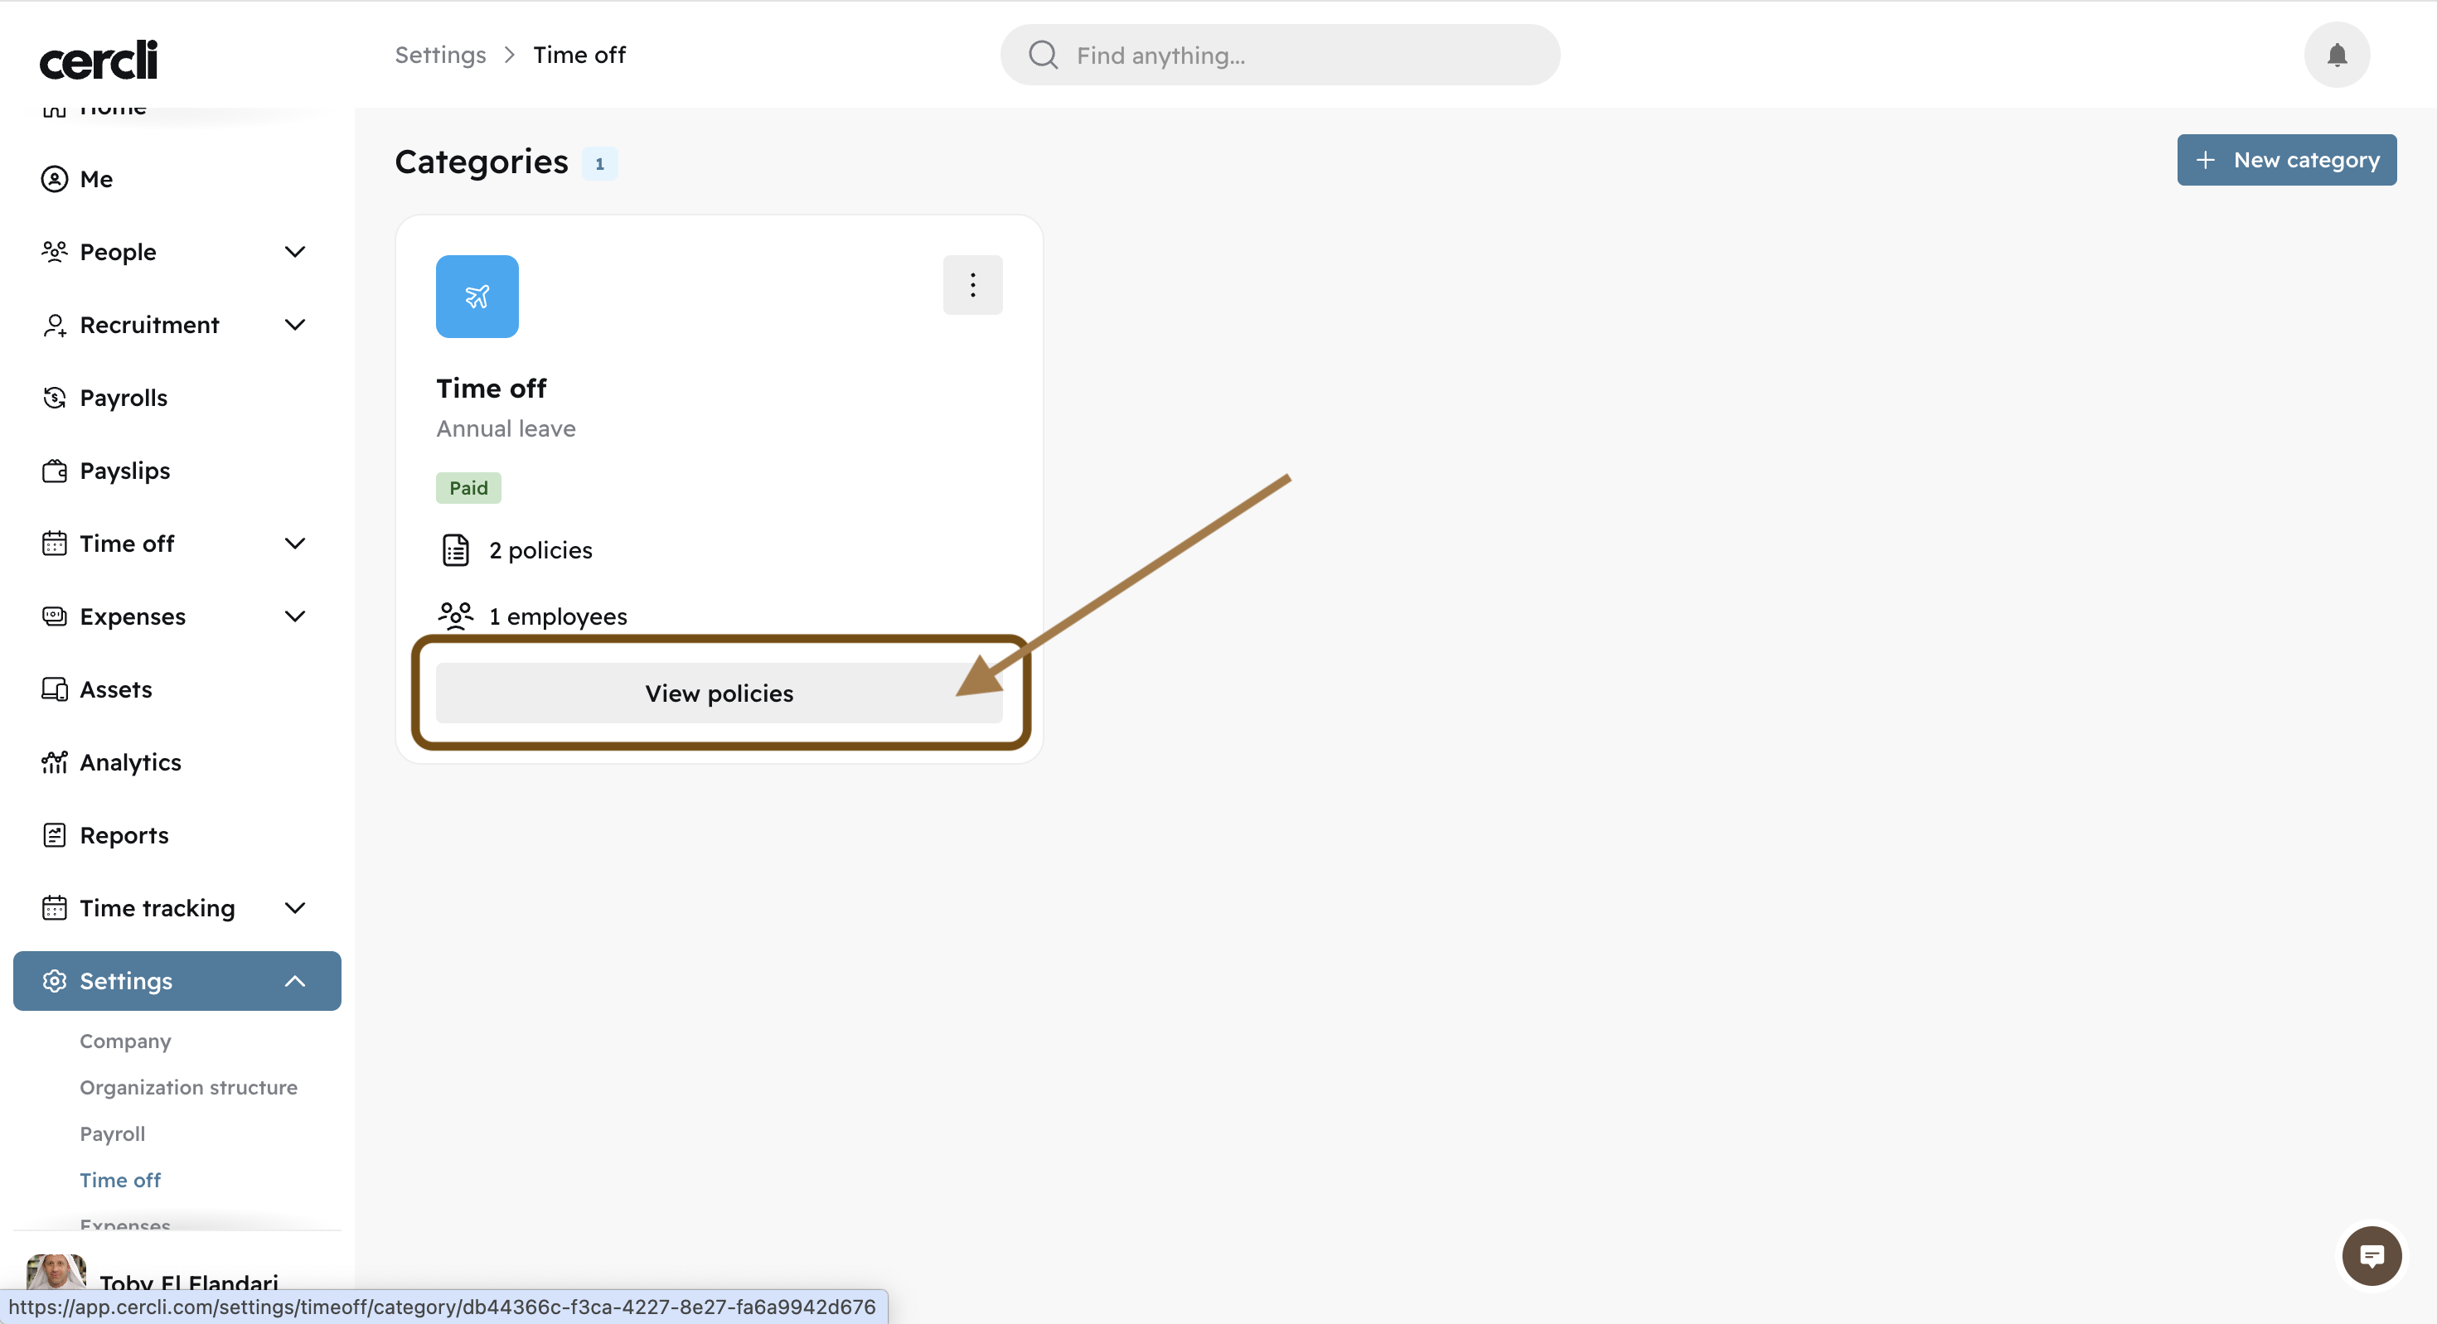Open the chat support bubble icon
Screen dimensions: 2437x1324
2371,1256
